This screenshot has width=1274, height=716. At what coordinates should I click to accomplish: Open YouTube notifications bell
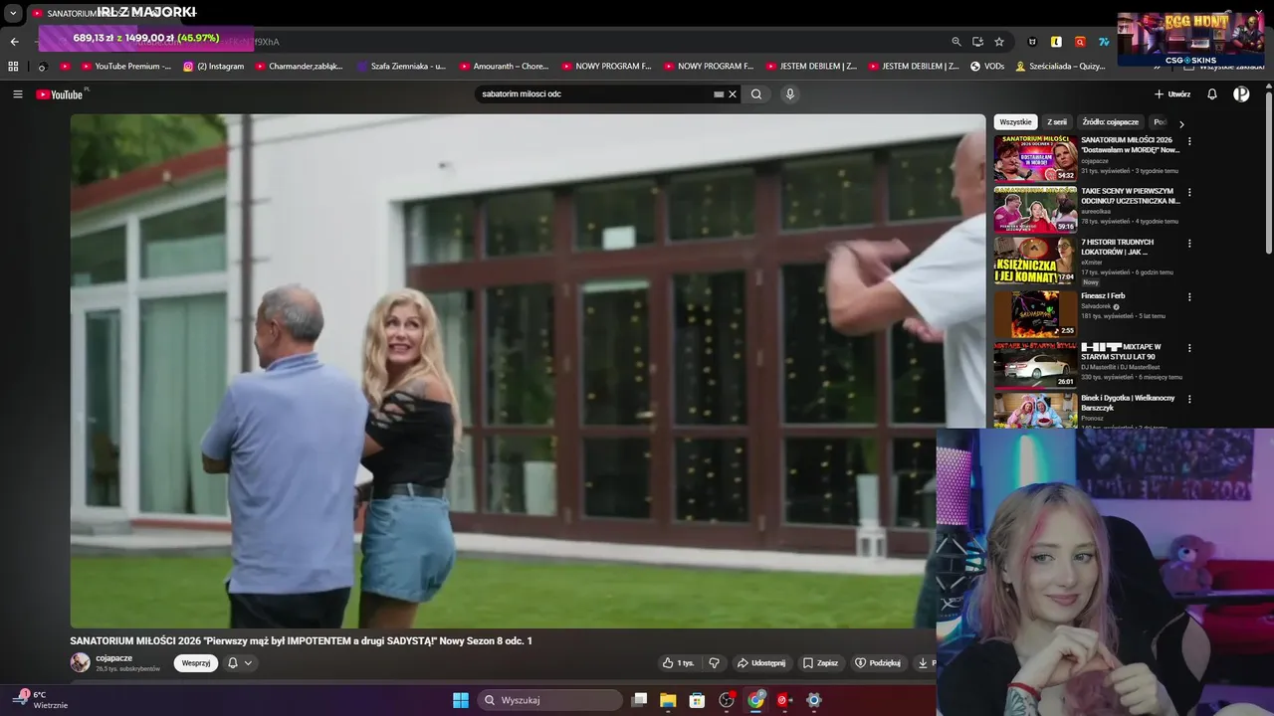1212,94
